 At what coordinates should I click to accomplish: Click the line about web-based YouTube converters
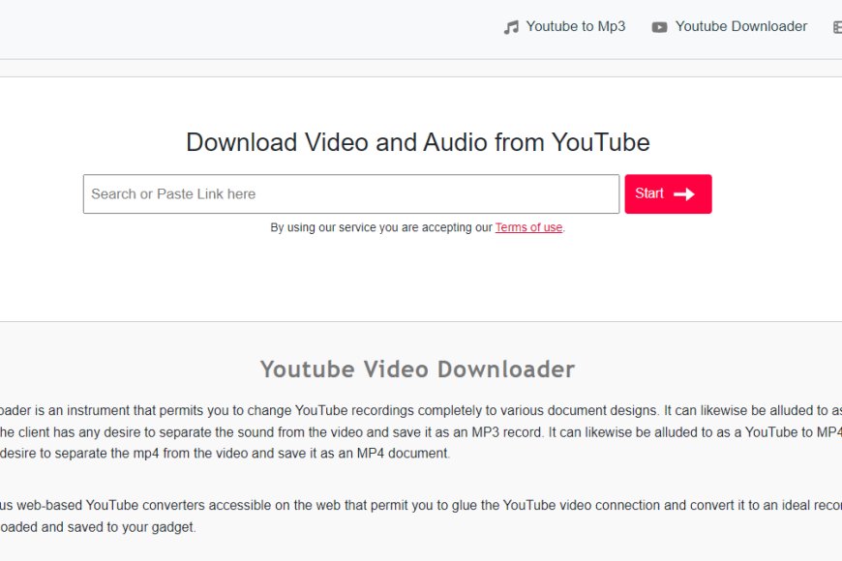pos(421,505)
